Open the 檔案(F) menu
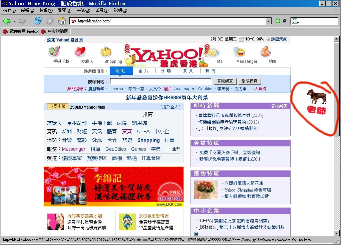This screenshot has width=341, height=245. point(10,10)
